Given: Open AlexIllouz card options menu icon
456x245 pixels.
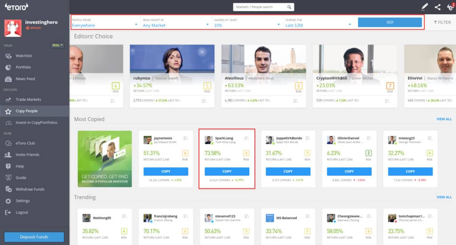Looking at the screenshot, I should [296, 101].
